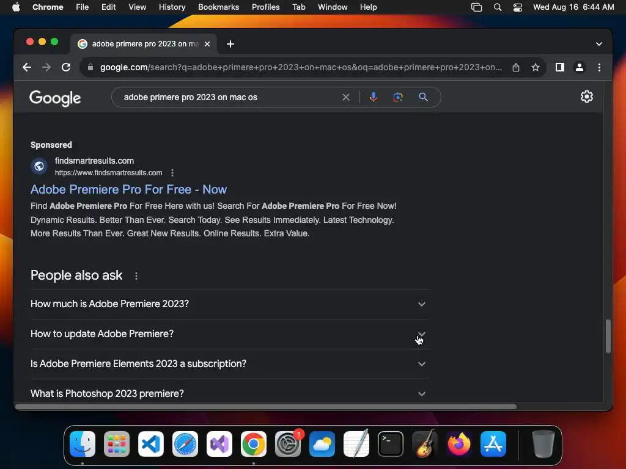The image size is (626, 469).
Task: Launch Safari from the Dock
Action: (185, 444)
